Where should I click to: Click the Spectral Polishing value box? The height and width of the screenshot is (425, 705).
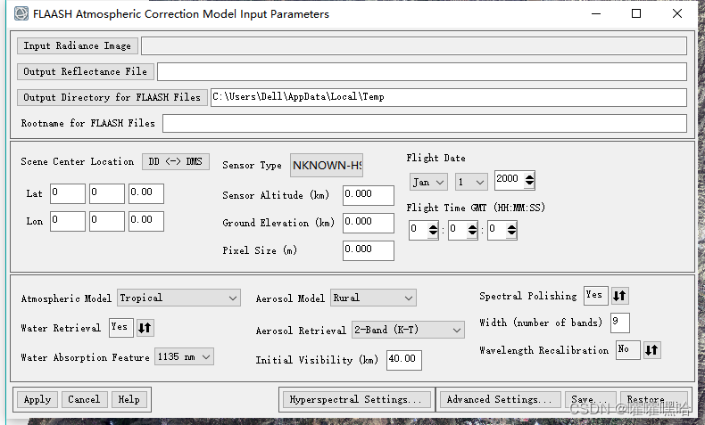click(596, 296)
